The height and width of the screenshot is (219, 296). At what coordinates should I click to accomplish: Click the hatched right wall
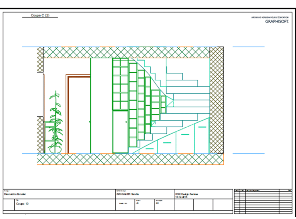tap(217, 100)
